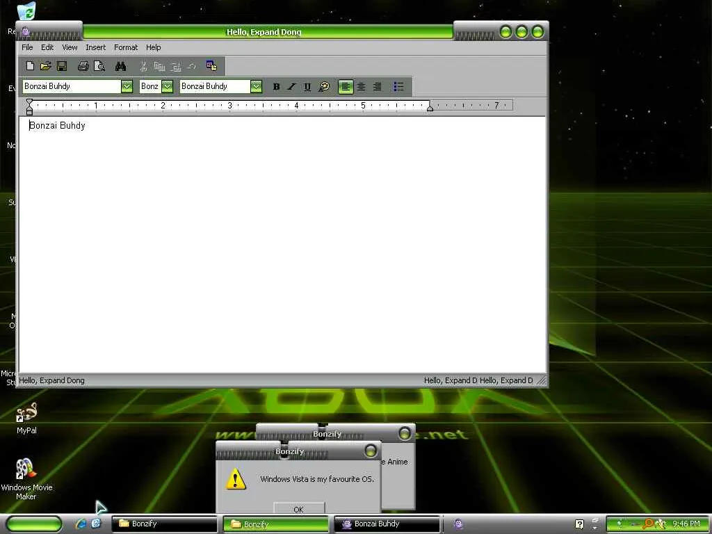The image size is (712, 534).
Task: Click the resize grip in the status bar corner
Action: 541,380
